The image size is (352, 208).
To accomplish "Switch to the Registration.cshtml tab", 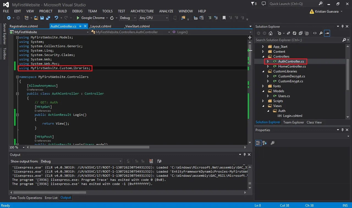I will point(24,26).
